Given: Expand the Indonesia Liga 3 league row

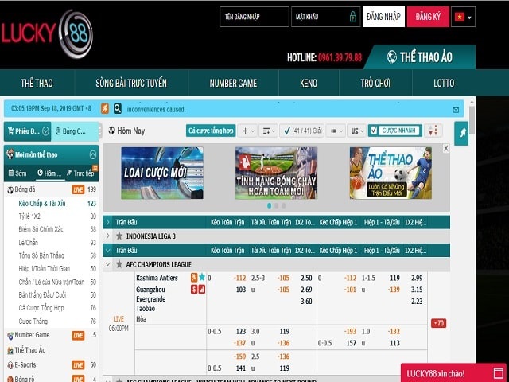Looking at the screenshot, I should click(x=107, y=236).
